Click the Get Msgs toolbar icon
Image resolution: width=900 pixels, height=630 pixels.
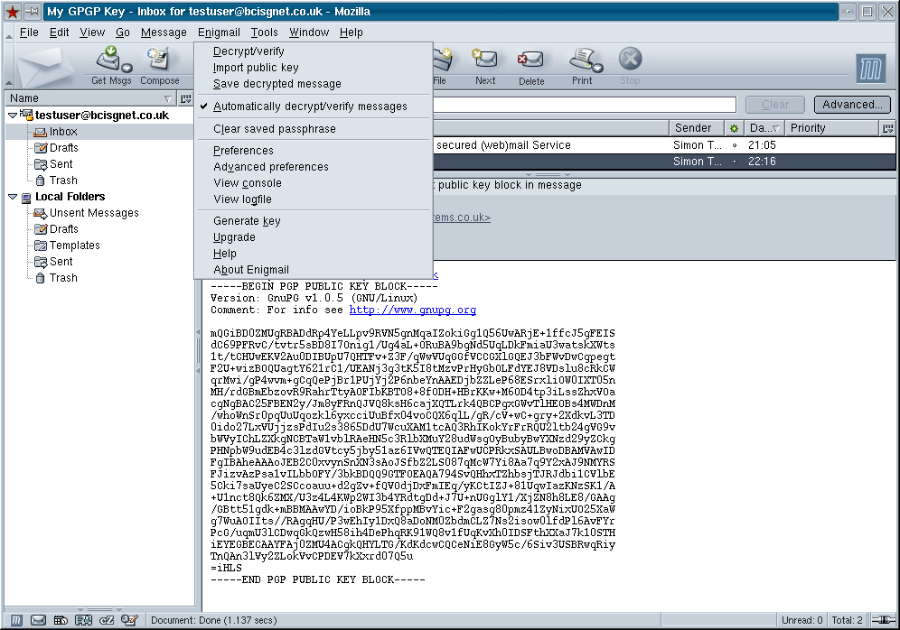click(x=108, y=59)
